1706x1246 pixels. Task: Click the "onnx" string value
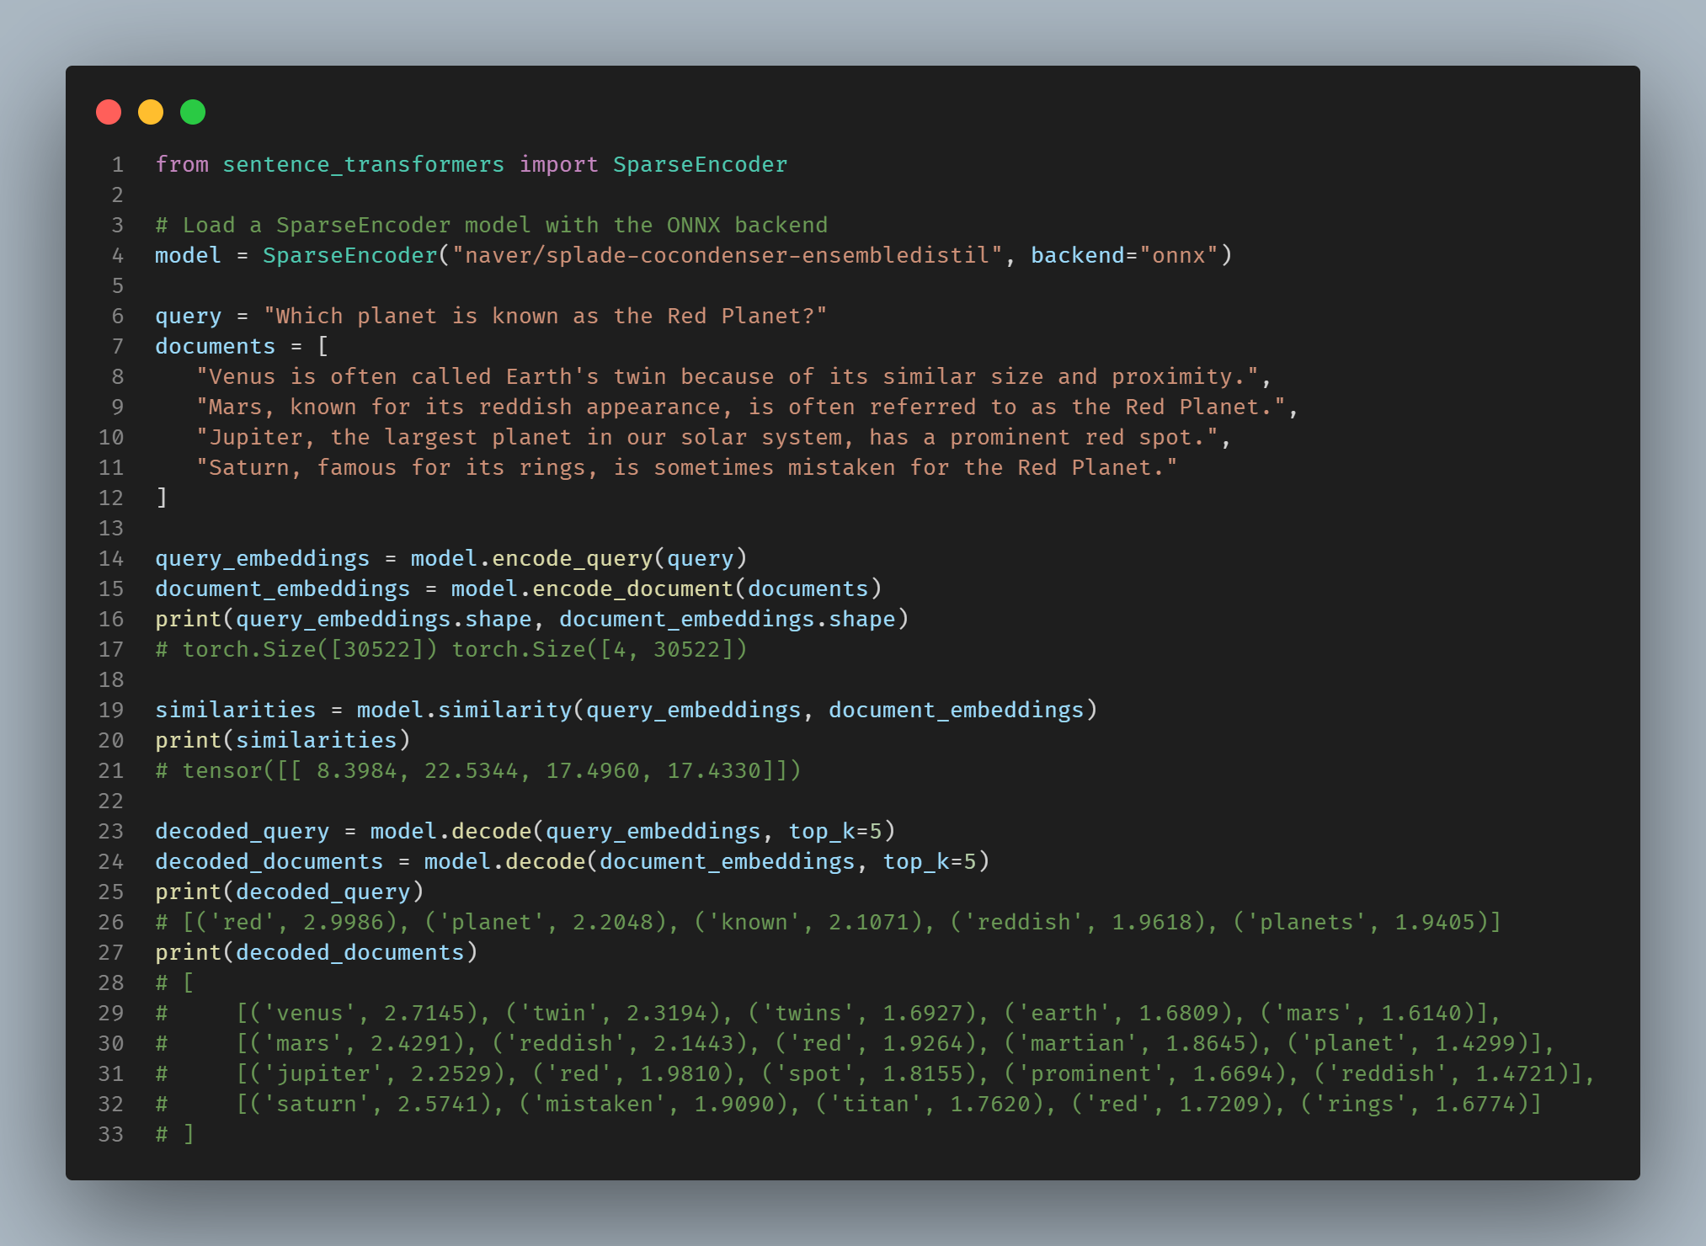[x=1179, y=255]
